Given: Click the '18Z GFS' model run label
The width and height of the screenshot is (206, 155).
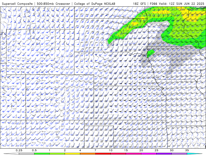Looking at the screenshot, I should 139,4.
